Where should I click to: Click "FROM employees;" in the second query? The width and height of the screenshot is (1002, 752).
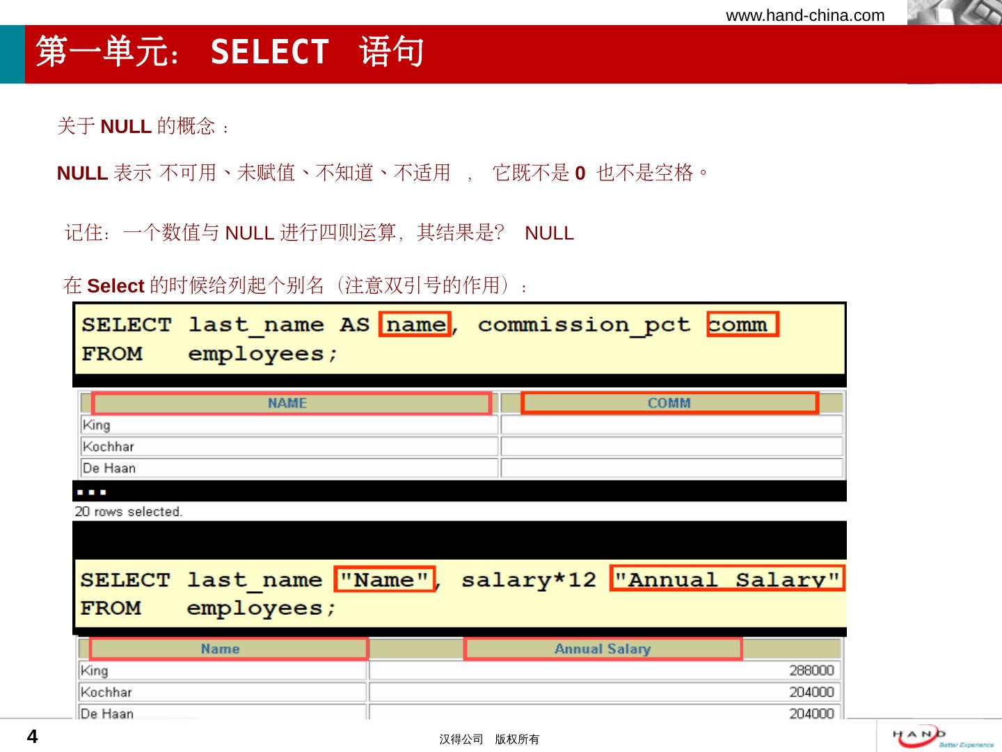(208, 608)
